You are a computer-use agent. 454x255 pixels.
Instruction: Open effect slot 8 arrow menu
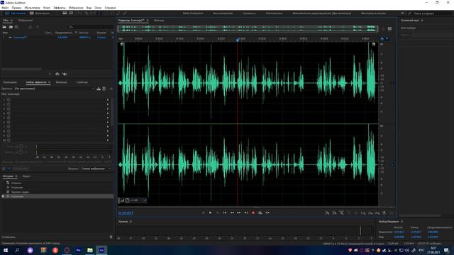click(x=108, y=131)
